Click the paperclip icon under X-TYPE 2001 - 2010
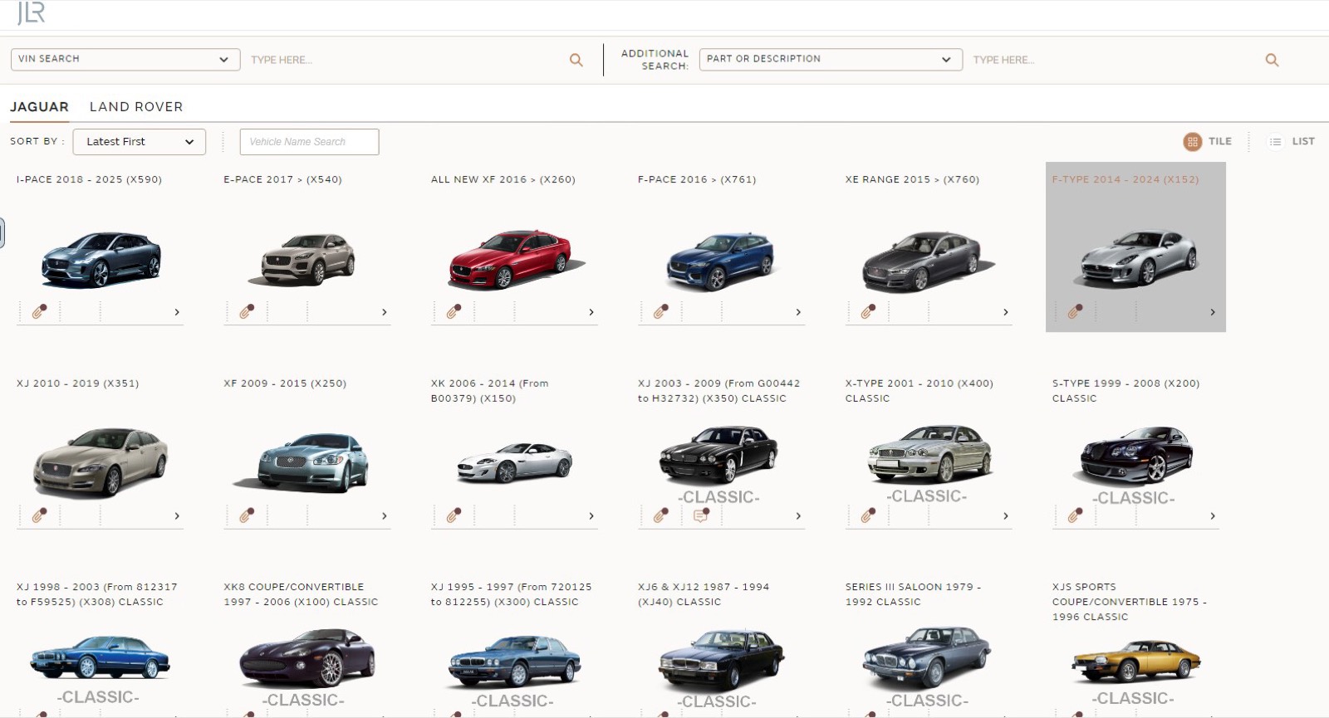1329x718 pixels. (x=868, y=515)
